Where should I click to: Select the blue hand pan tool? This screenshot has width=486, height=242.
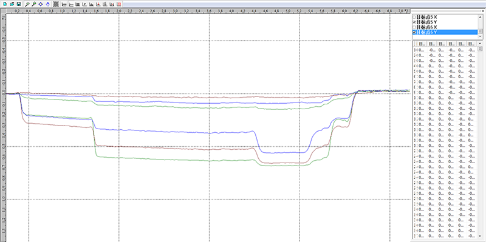[x=47, y=4]
